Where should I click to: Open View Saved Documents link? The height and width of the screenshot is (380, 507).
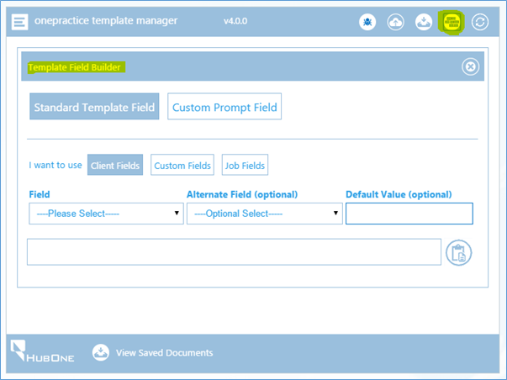pyautogui.click(x=164, y=353)
